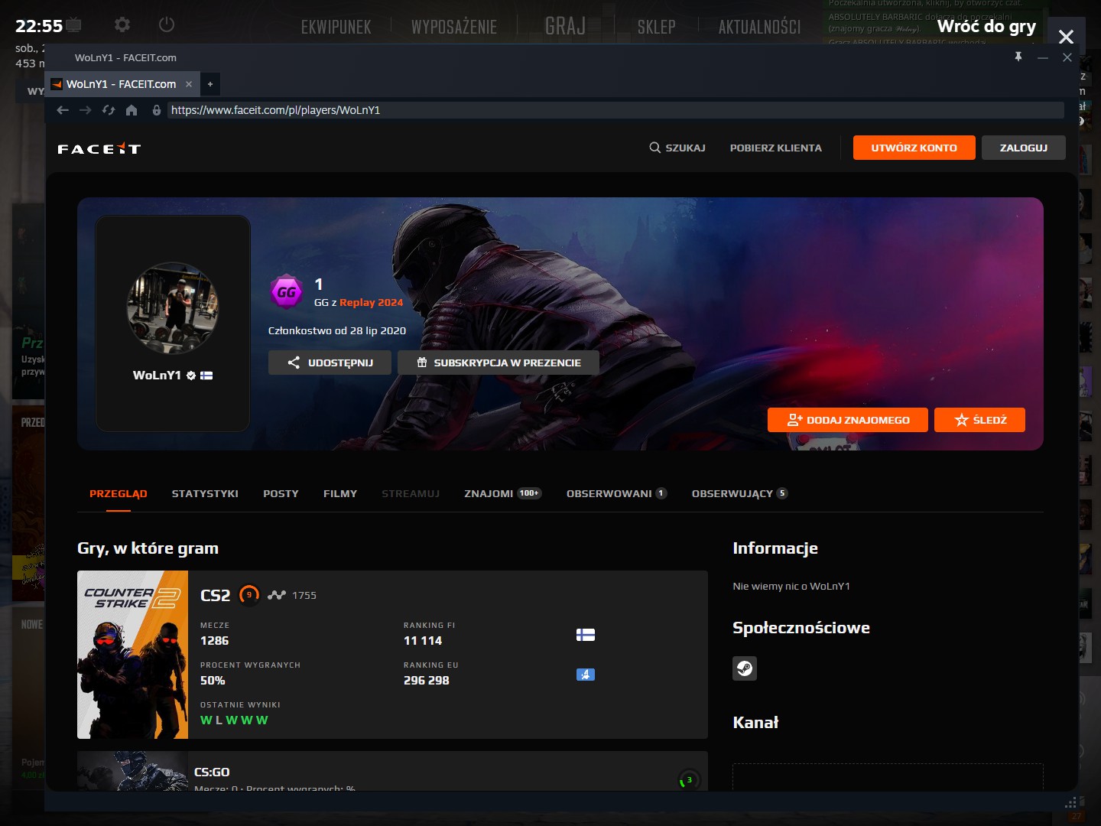This screenshot has width=1101, height=826.
Task: Open a new browser tab with plus
Action: click(x=210, y=84)
